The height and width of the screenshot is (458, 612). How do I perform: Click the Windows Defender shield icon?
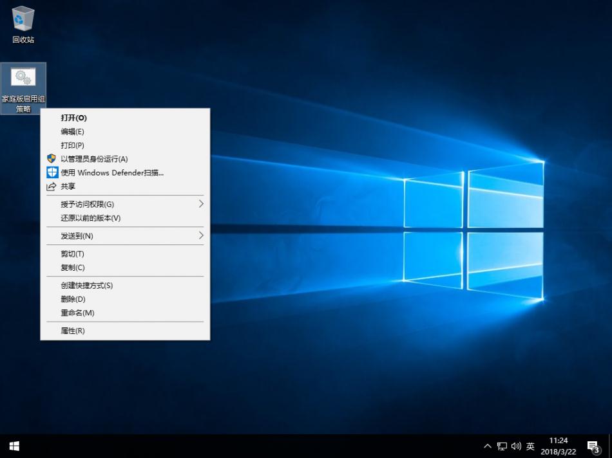52,172
